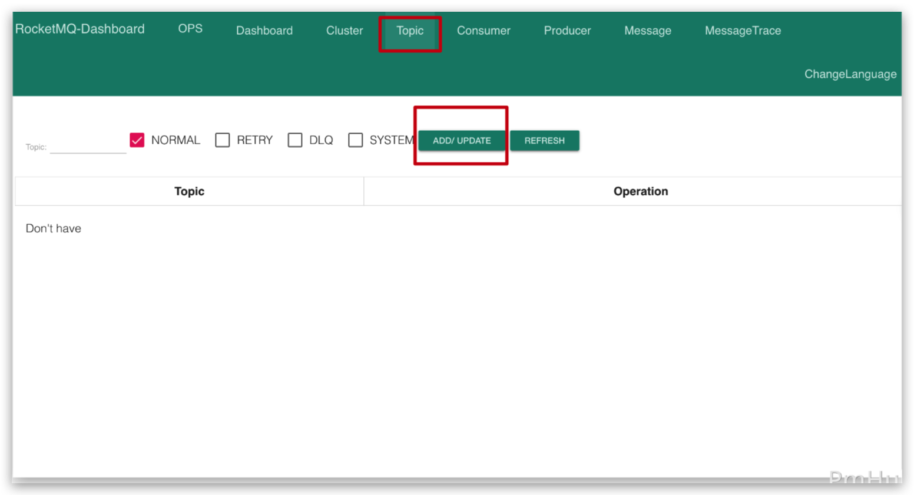Uncheck the NORMAL topic filter

pyautogui.click(x=137, y=140)
